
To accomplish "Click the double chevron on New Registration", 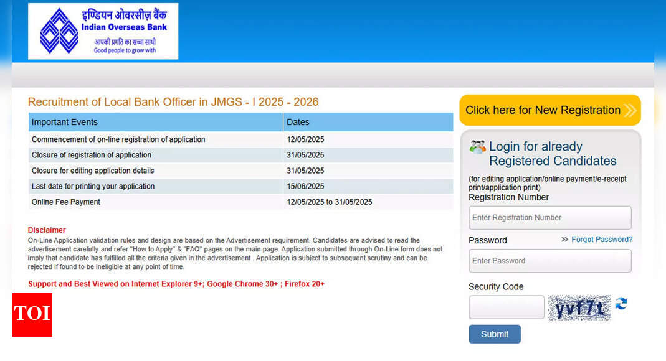I will coord(630,111).
